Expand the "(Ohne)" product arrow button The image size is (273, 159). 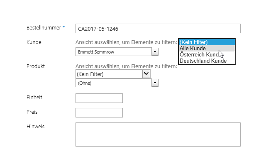coord(155,83)
